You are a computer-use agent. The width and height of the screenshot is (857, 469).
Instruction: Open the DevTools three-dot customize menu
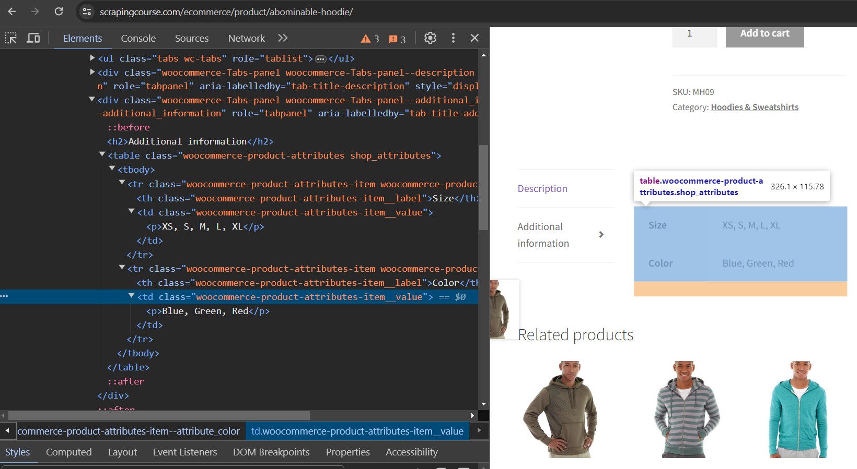point(453,38)
